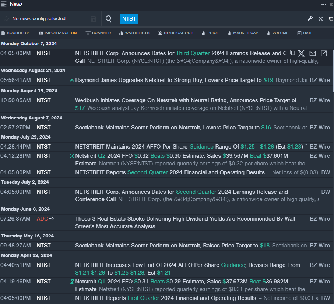Select the Volume filter

tap(278, 33)
